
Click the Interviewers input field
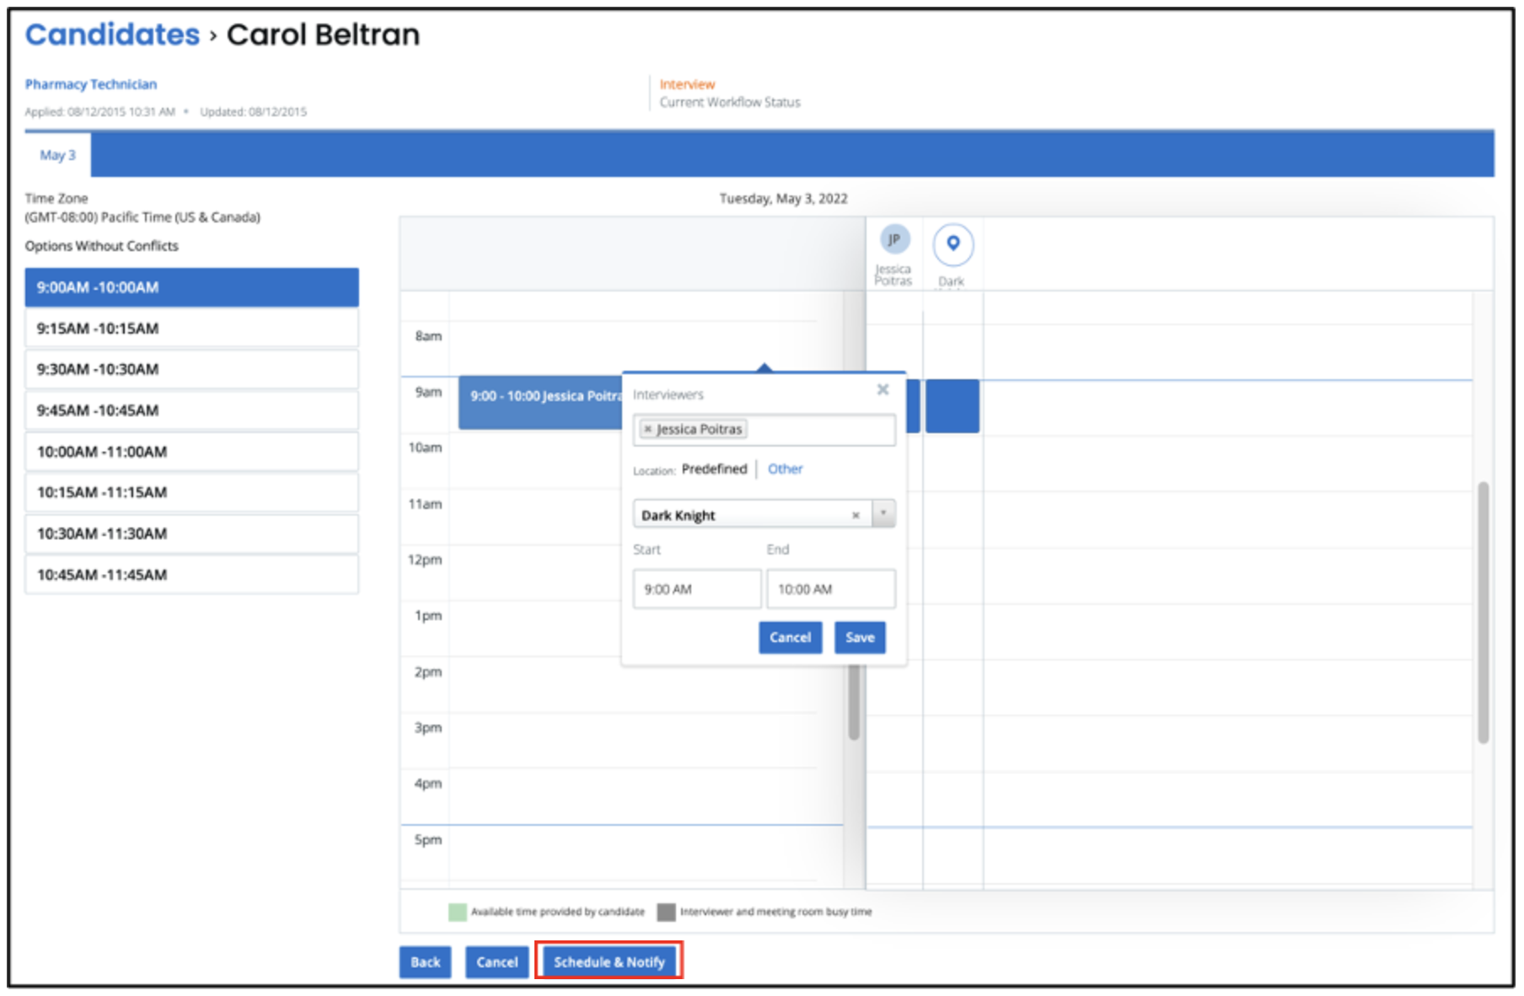pos(764,430)
